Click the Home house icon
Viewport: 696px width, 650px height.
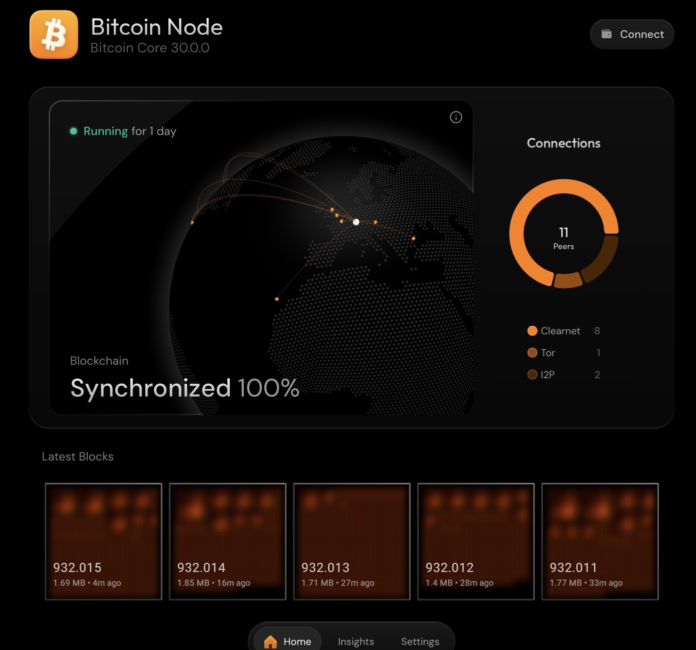coord(270,641)
